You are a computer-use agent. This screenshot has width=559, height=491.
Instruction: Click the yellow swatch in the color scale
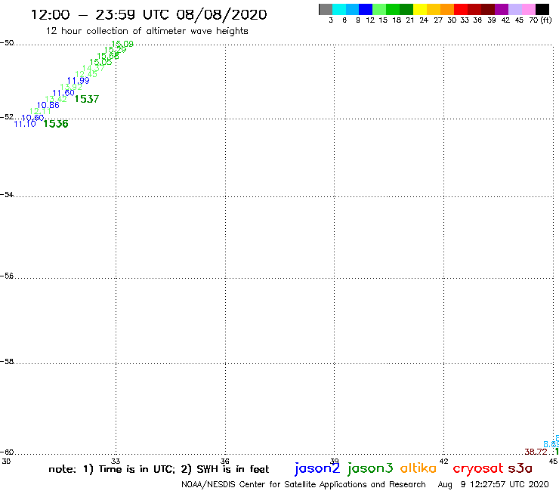click(x=420, y=9)
